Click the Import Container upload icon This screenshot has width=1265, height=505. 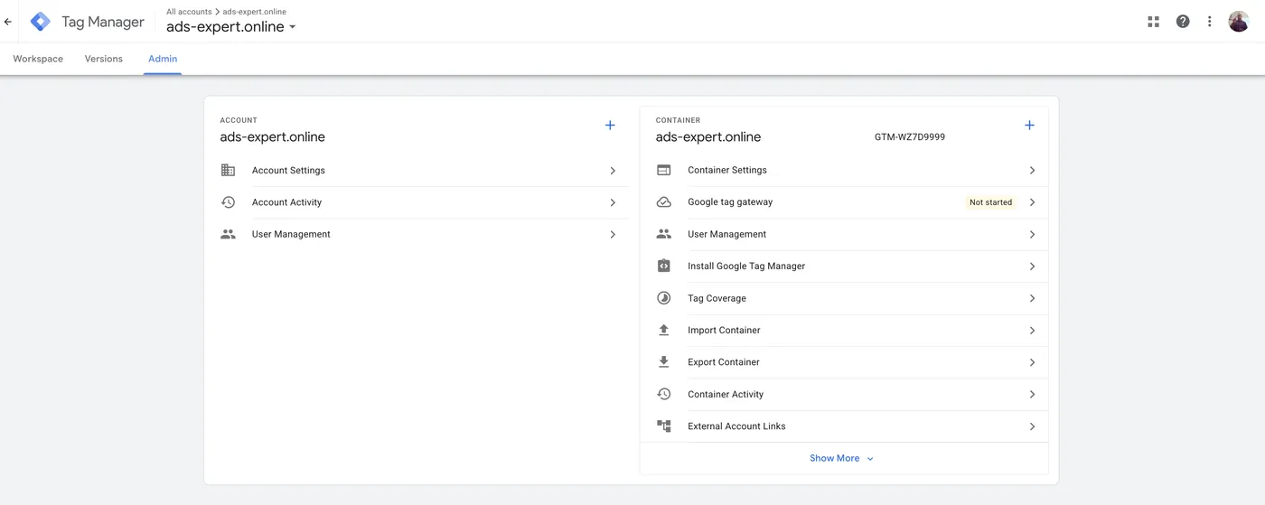click(663, 331)
